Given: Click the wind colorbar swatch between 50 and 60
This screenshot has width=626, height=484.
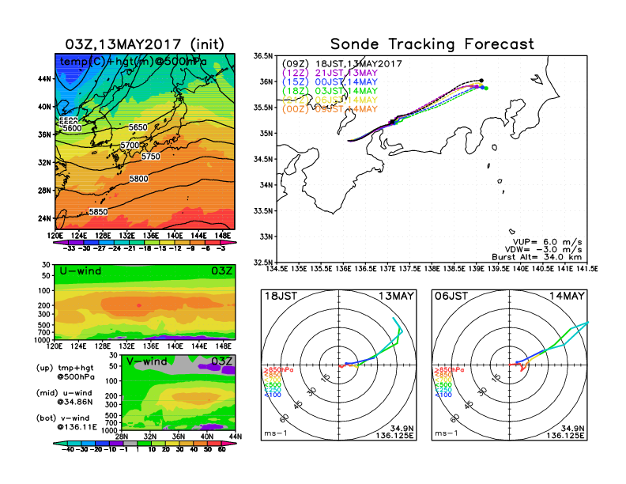Looking at the screenshot, I should (x=214, y=443).
